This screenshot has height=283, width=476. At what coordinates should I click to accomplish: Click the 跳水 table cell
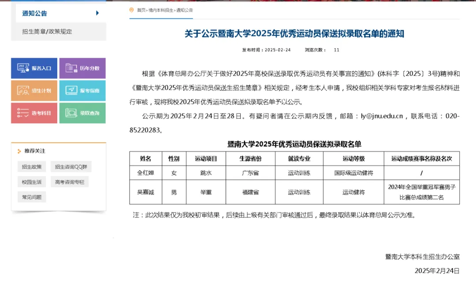206,173
